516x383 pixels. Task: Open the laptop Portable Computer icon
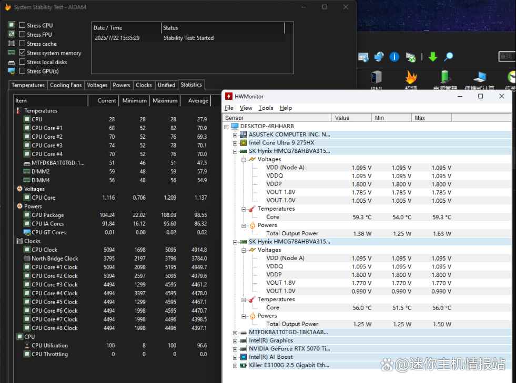pos(480,77)
